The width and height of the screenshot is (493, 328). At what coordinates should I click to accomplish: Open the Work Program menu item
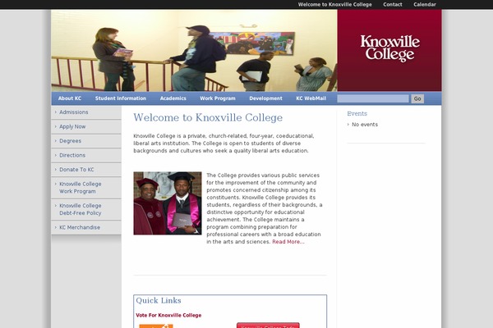click(218, 98)
